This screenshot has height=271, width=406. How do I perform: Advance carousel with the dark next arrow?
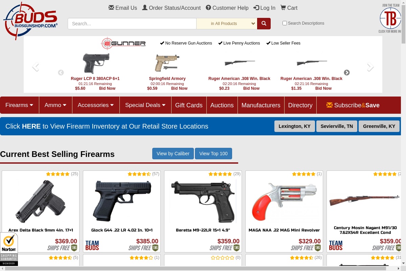point(347,73)
